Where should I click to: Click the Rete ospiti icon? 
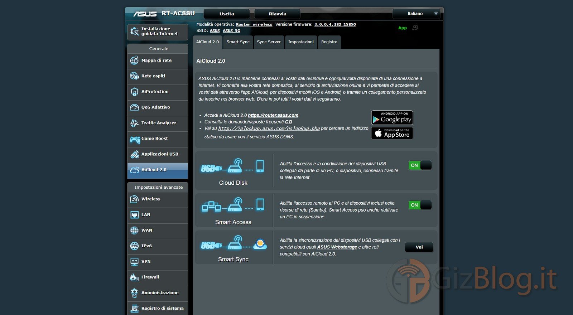134,76
